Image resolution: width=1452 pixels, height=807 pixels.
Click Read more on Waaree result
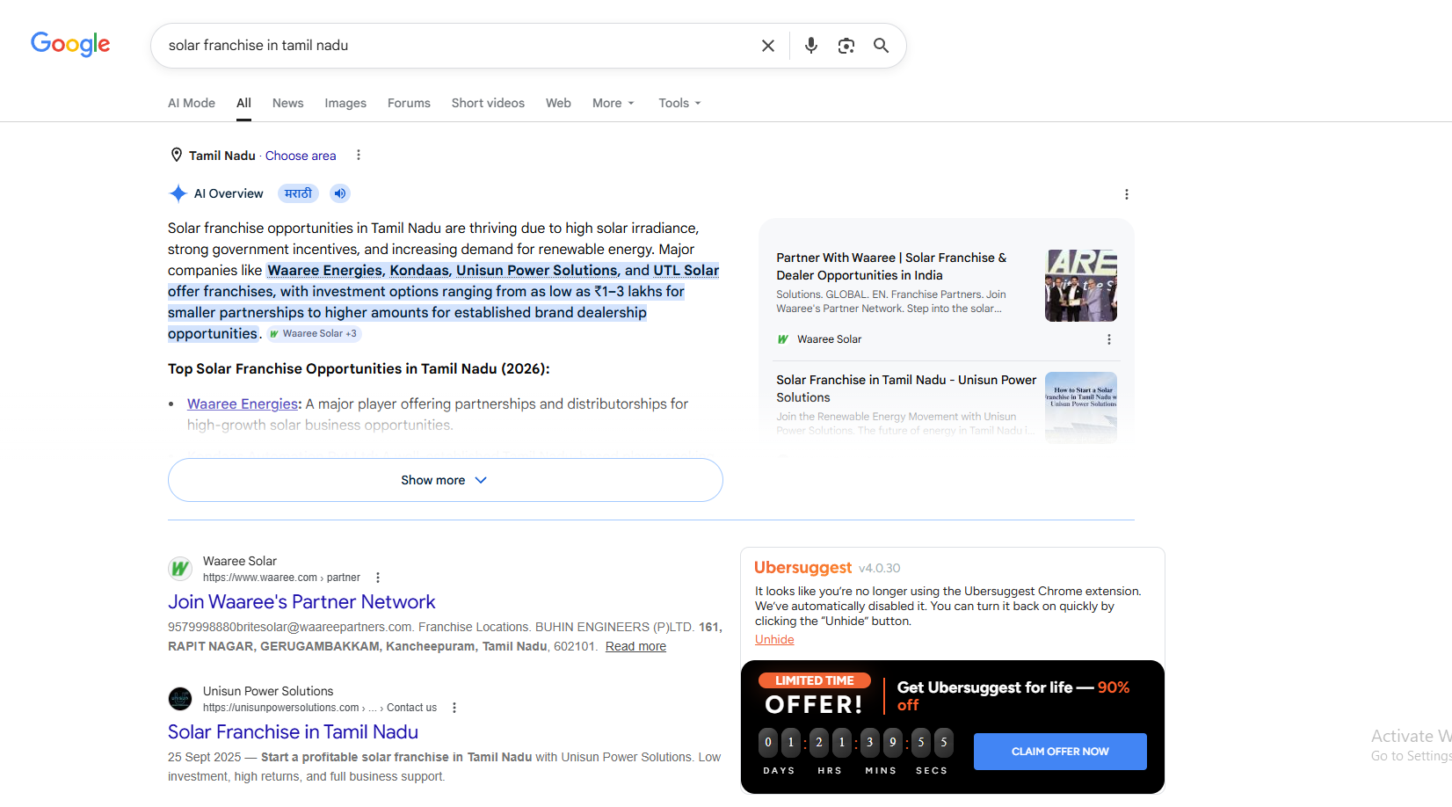(635, 646)
